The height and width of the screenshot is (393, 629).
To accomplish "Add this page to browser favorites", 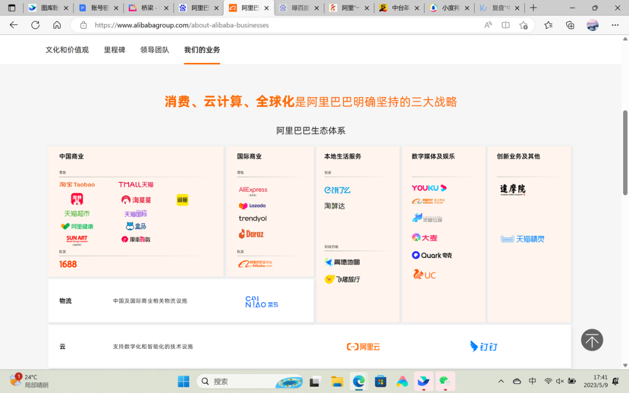I will (x=524, y=25).
